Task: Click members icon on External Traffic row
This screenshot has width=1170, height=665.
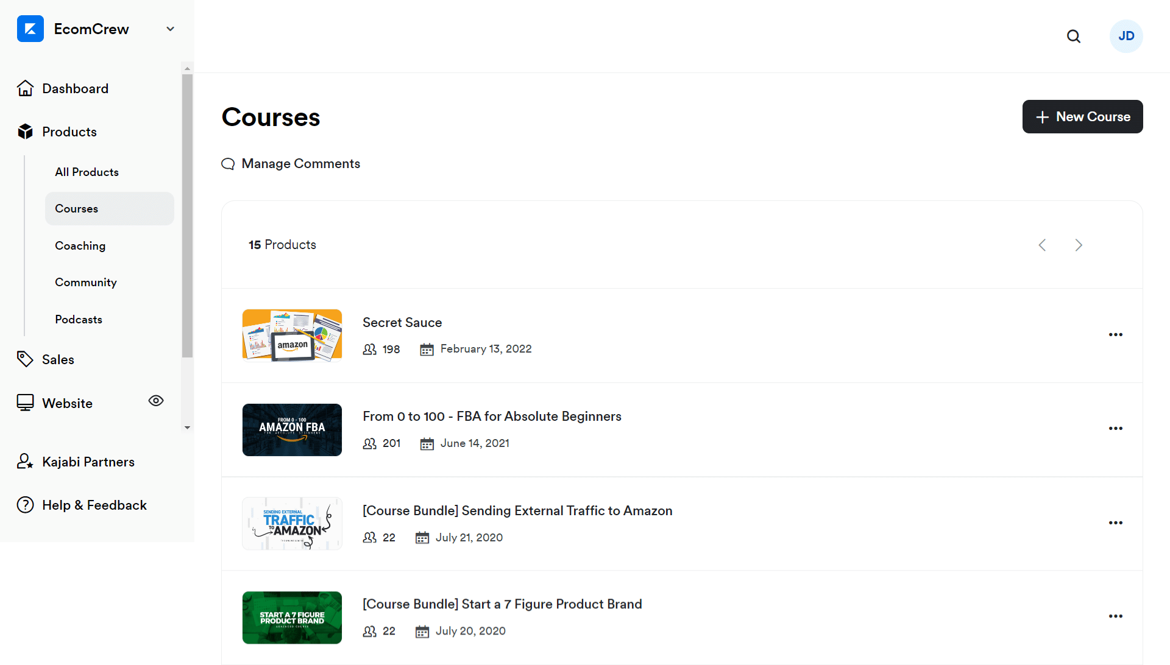Action: 369,538
